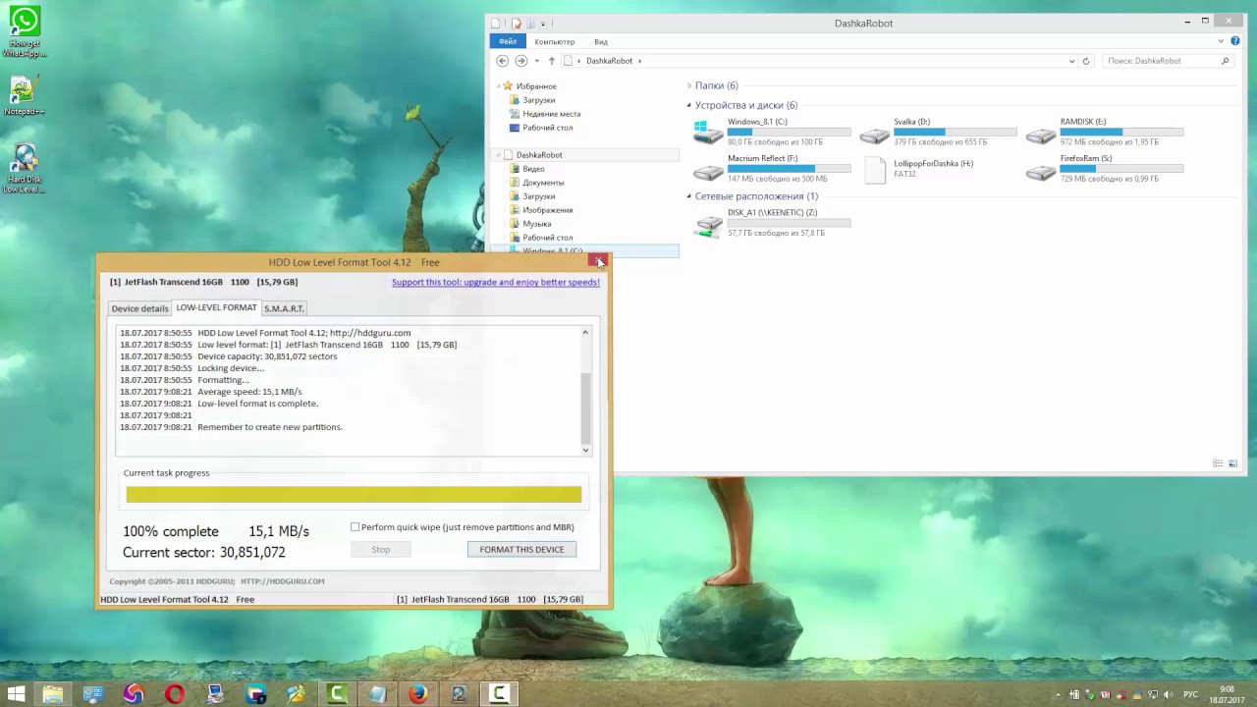
Task: Click the safely remove hardware tray icon
Action: [1089, 694]
